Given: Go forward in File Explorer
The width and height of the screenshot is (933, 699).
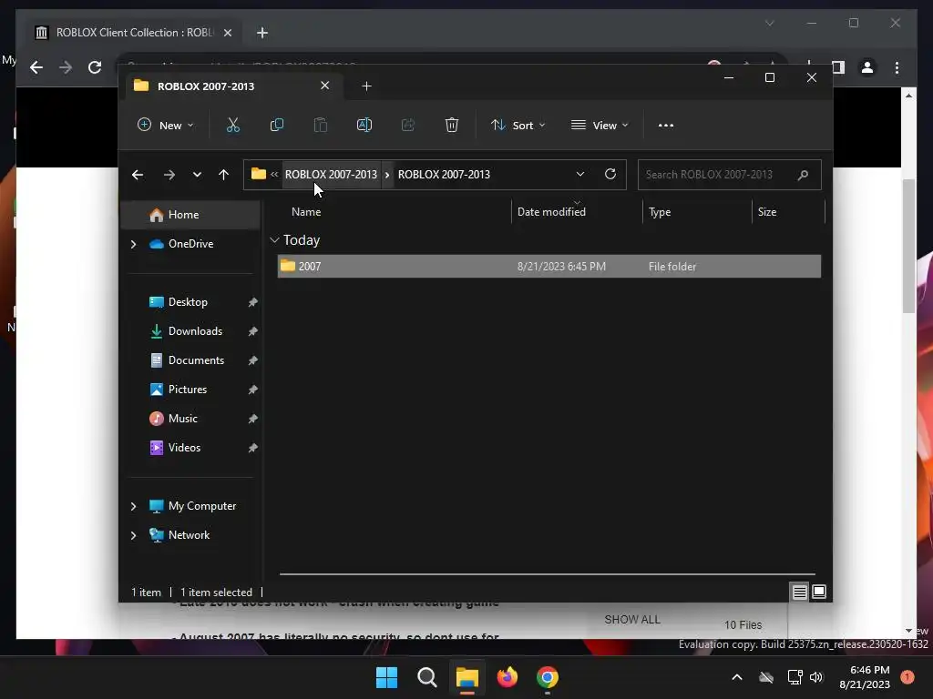Looking at the screenshot, I should click(x=169, y=175).
